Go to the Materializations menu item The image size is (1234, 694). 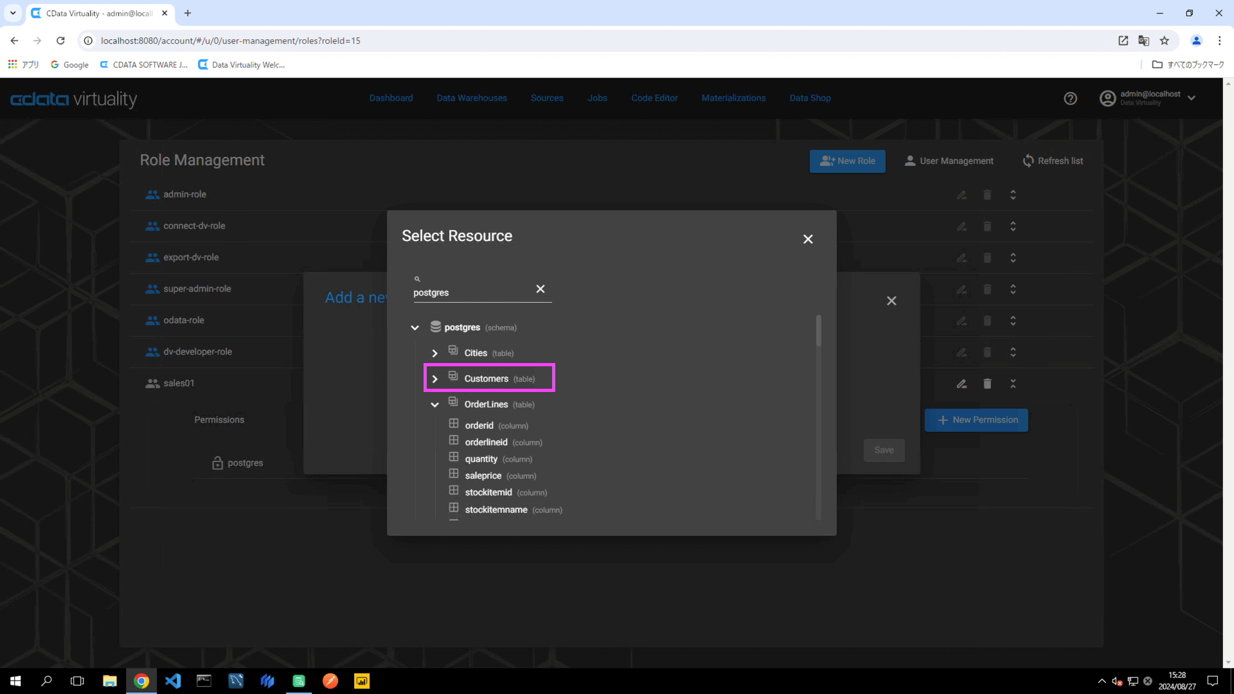[x=733, y=98]
